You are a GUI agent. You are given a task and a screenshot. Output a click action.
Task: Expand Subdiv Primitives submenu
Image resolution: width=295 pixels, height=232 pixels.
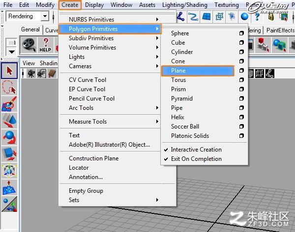point(111,38)
